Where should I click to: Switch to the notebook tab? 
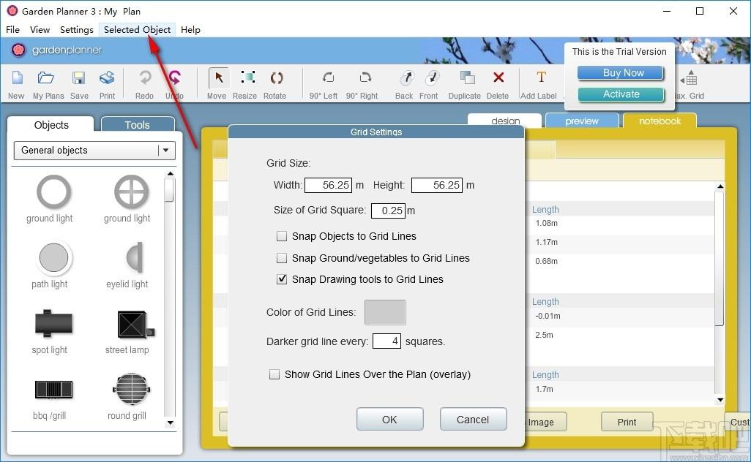pos(660,121)
